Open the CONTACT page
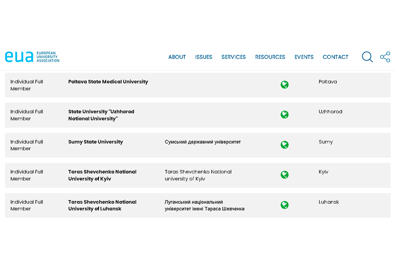 pos(335,57)
